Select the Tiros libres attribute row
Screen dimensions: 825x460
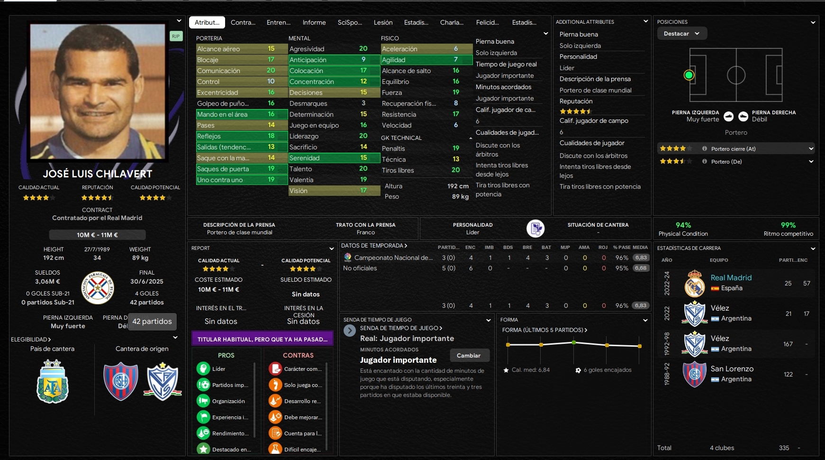click(426, 170)
